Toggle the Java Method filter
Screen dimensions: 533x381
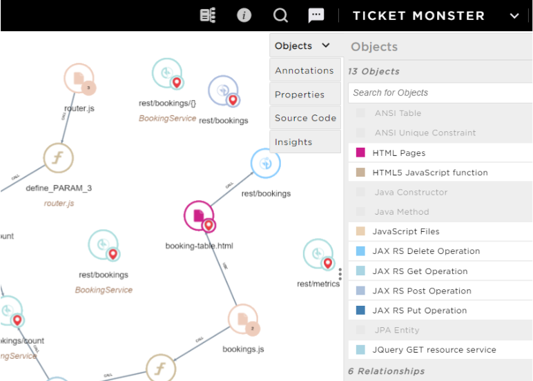click(440, 212)
